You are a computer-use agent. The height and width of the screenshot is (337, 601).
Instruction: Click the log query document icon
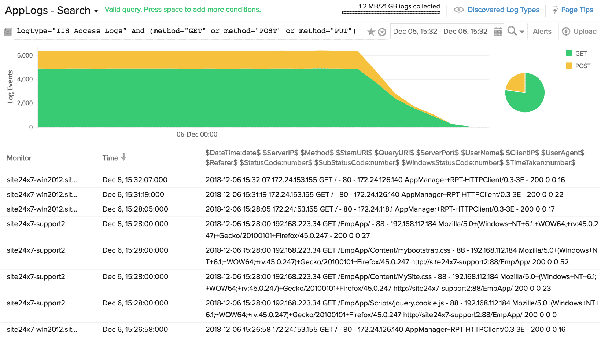[8, 32]
